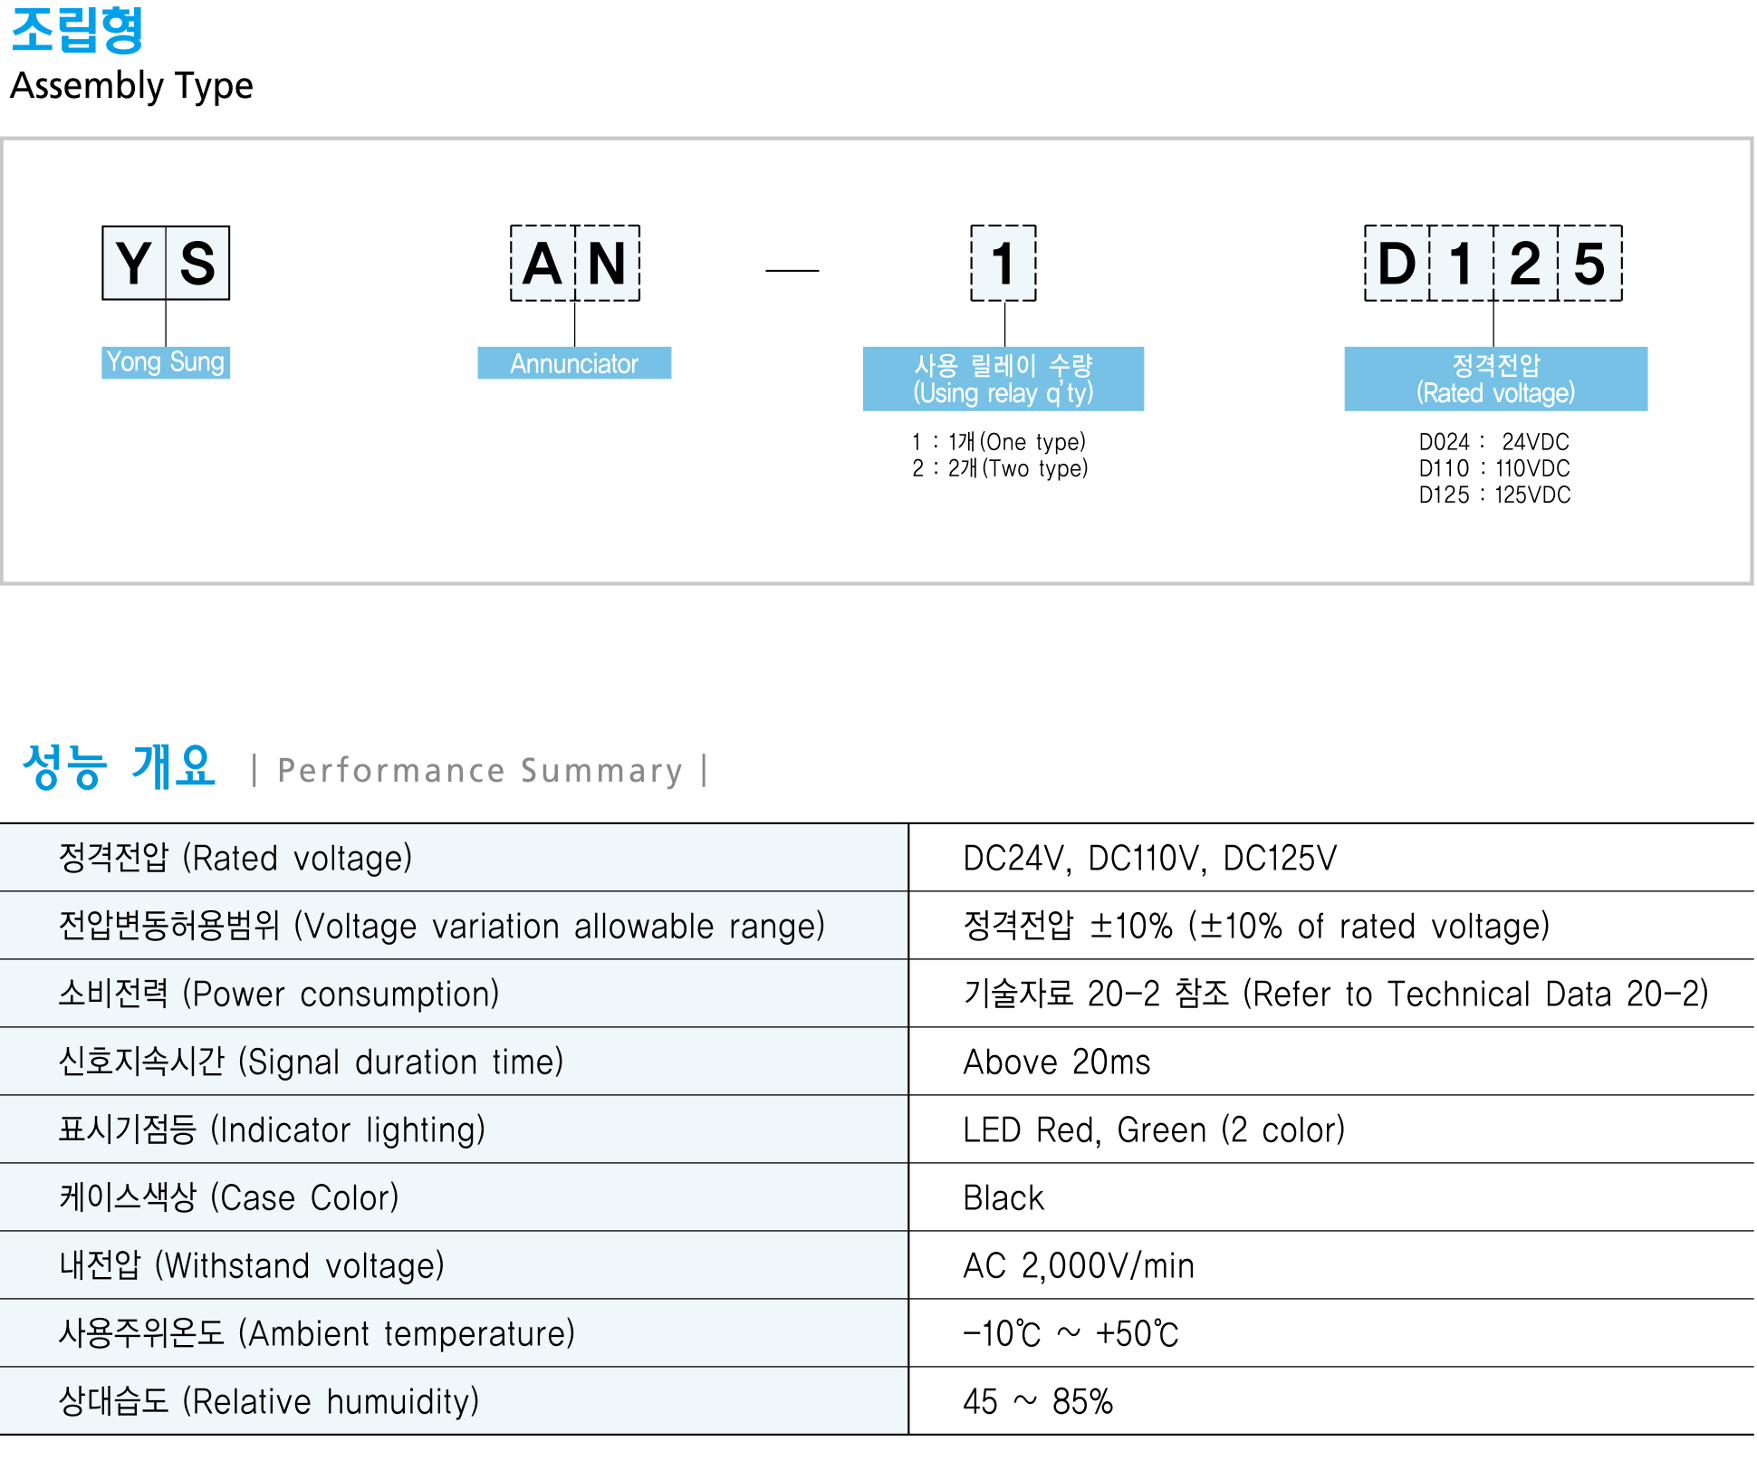This screenshot has height=1480, width=1757.
Task: Click the YS code box
Action: [x=166, y=263]
